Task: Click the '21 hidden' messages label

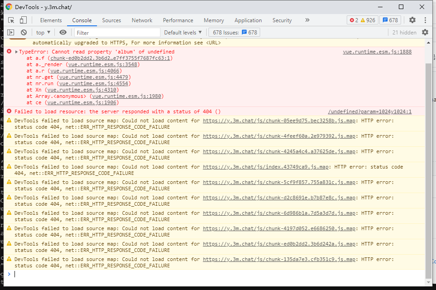Action: click(404, 33)
